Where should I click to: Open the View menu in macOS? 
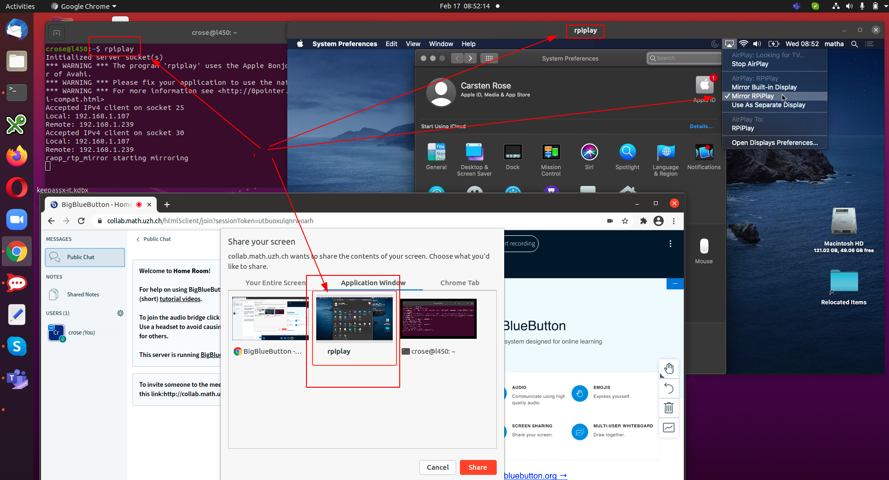pyautogui.click(x=413, y=44)
